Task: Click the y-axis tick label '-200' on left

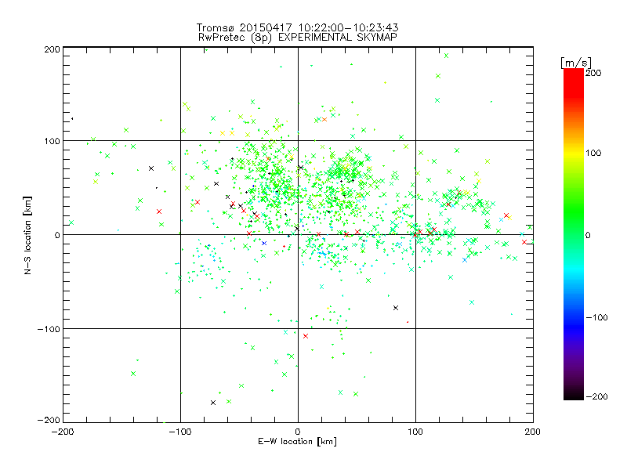Action: [x=49, y=420]
